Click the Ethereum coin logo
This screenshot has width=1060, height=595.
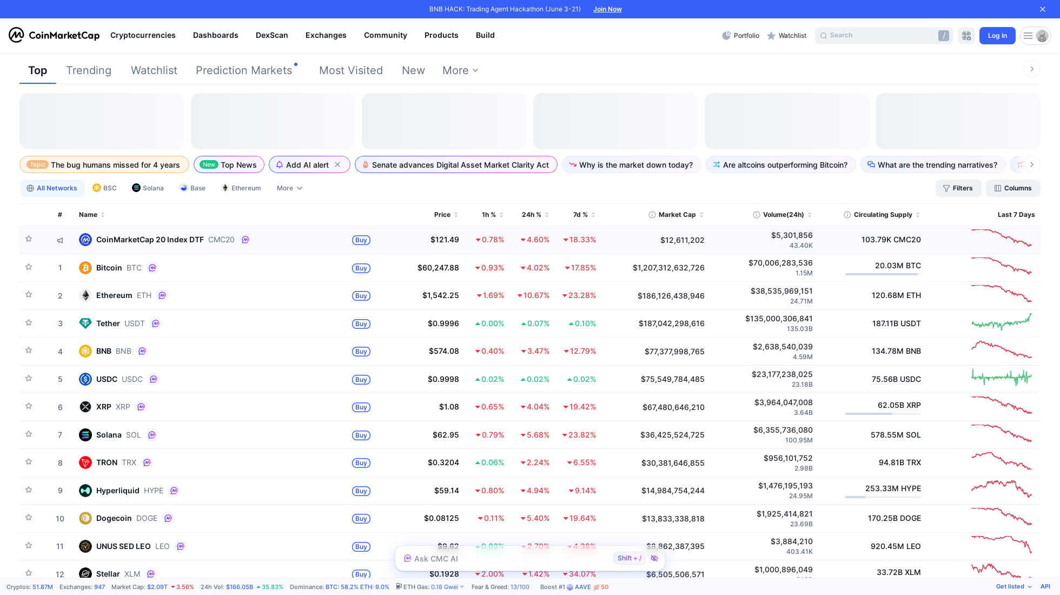[85, 295]
